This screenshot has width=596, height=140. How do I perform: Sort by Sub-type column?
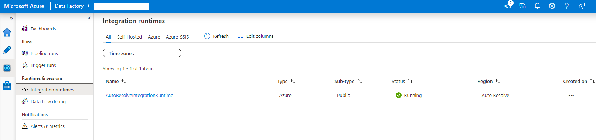(348, 81)
